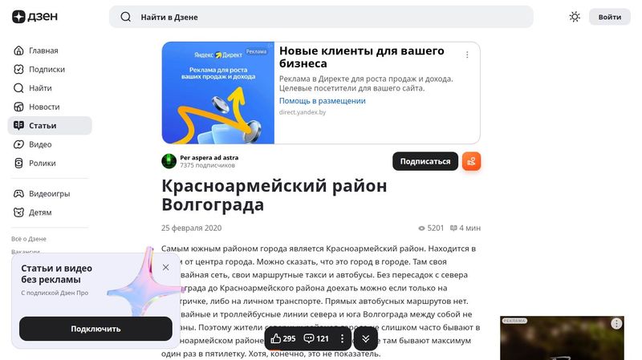The image size is (642, 360).
Task: Click the Войти login button
Action: point(609,17)
